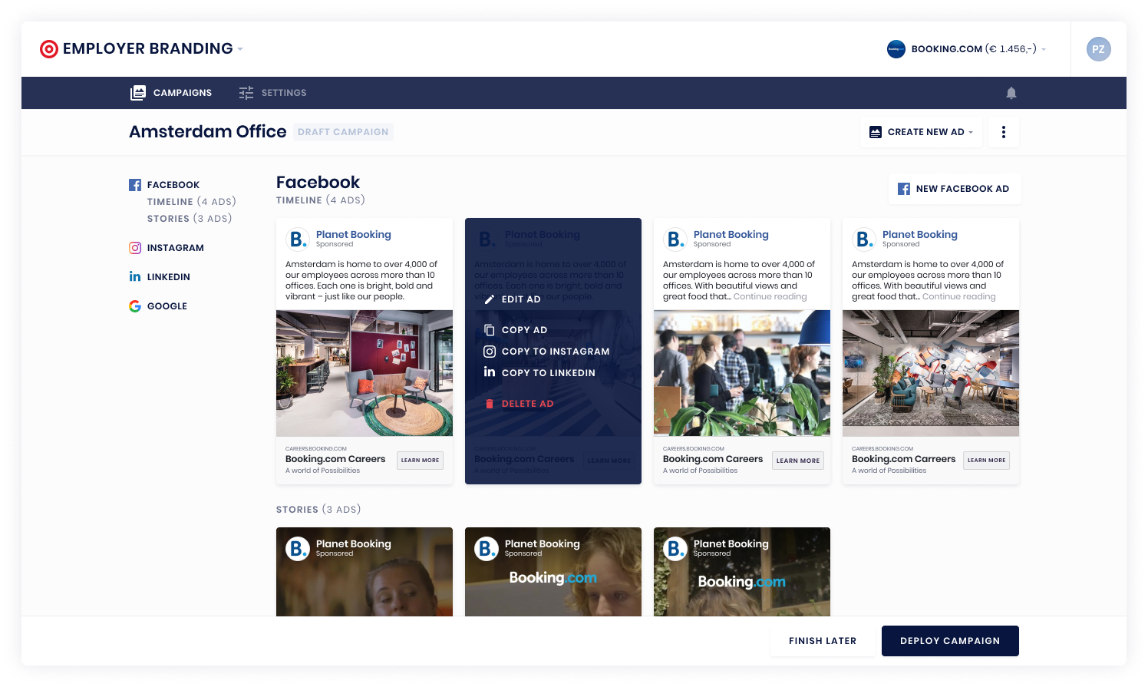Image resolution: width=1148 pixels, height=687 pixels.
Task: Click the Copy Ad duplicate icon
Action: [x=490, y=330]
